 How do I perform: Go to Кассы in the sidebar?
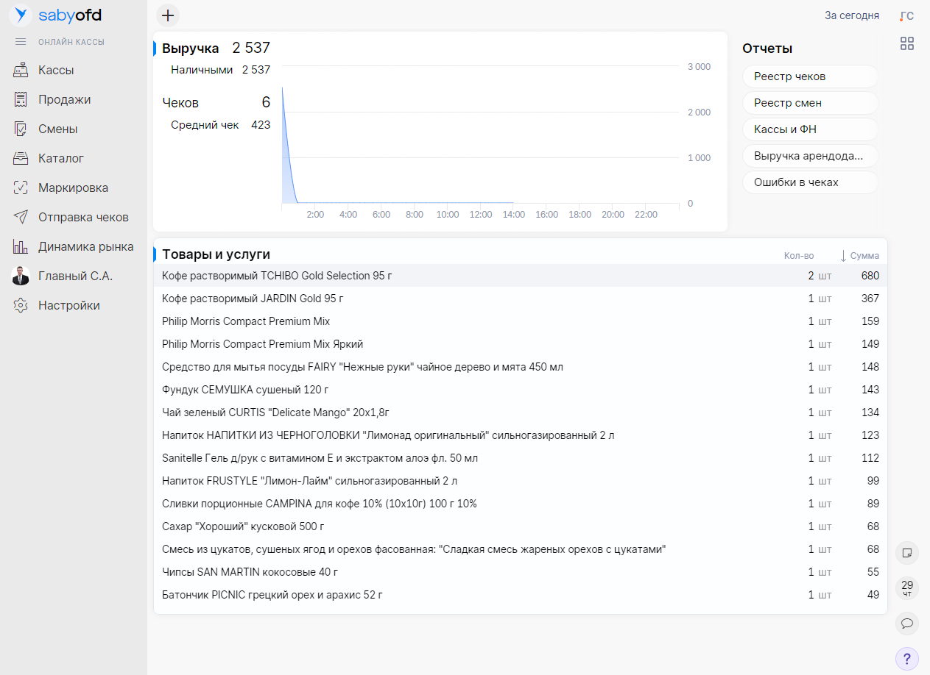(56, 71)
